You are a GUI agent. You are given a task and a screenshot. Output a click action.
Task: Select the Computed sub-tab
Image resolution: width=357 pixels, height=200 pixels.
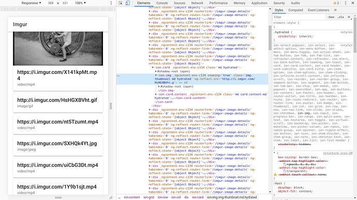[295, 10]
